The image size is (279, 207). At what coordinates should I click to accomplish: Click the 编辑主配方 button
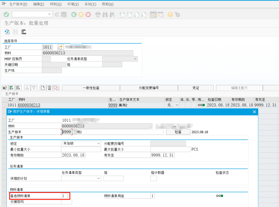(239, 88)
